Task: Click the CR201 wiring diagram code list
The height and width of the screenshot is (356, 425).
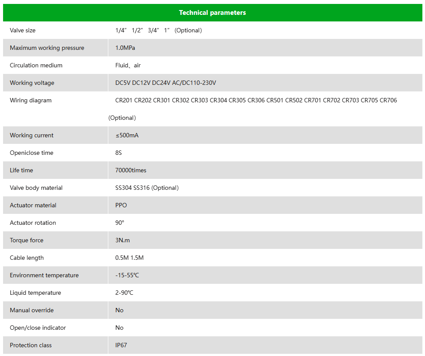Action: pos(256,100)
